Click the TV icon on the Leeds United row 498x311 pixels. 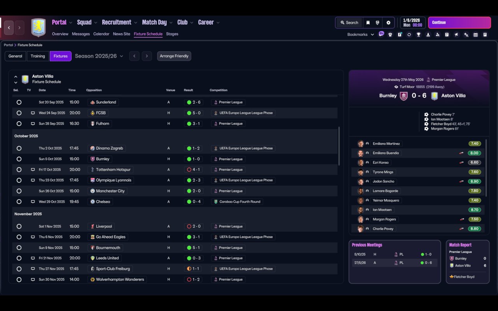33,258
